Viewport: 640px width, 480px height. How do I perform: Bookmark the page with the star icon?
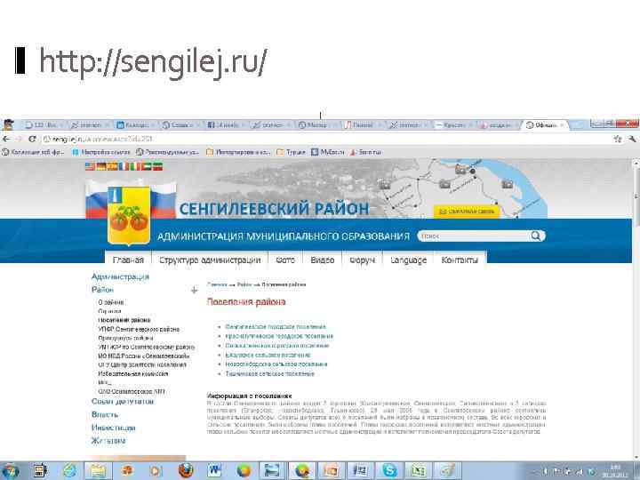click(x=618, y=140)
